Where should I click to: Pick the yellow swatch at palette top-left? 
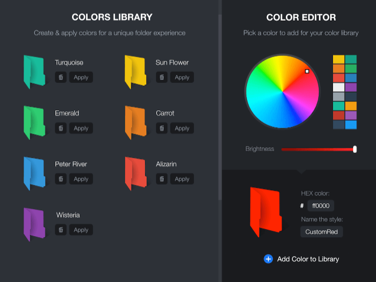pos(338,59)
